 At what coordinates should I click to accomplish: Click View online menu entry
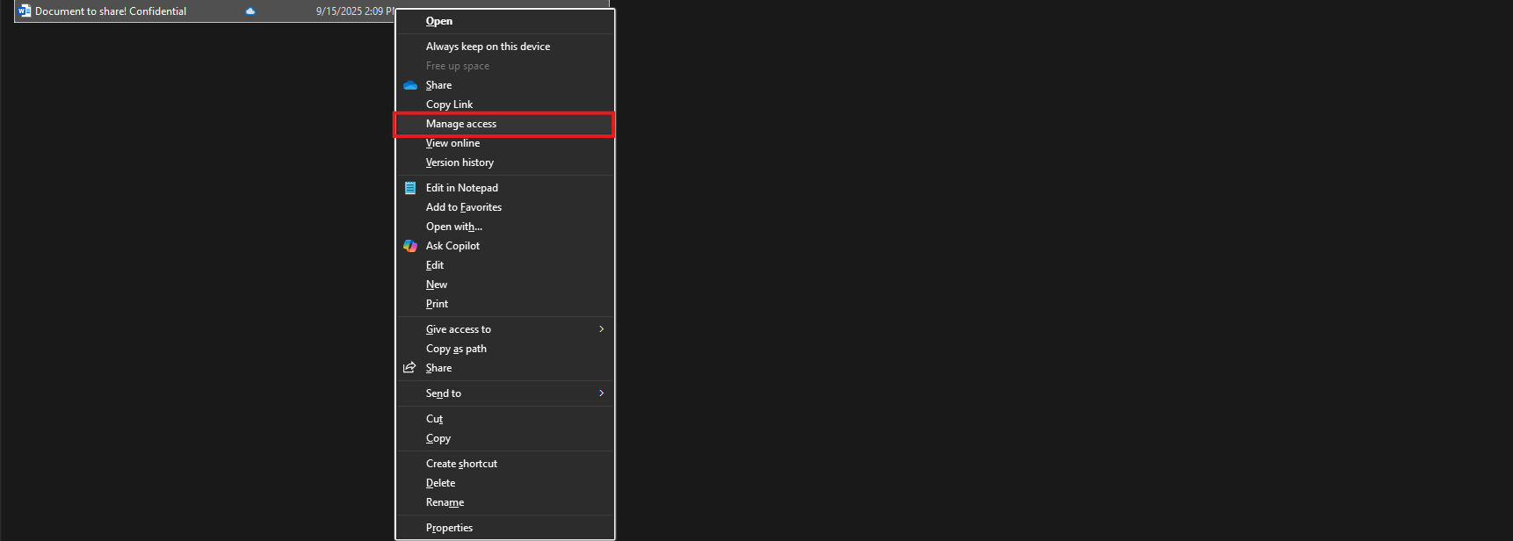pyautogui.click(x=452, y=143)
